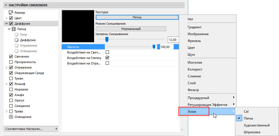Select the Освещение radio option under Пятна

click(17, 51)
